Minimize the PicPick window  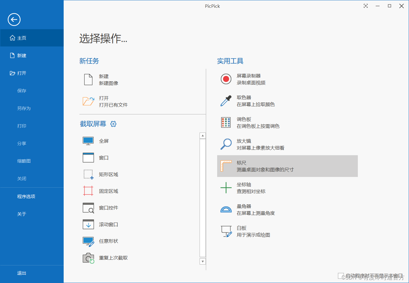[378, 6]
